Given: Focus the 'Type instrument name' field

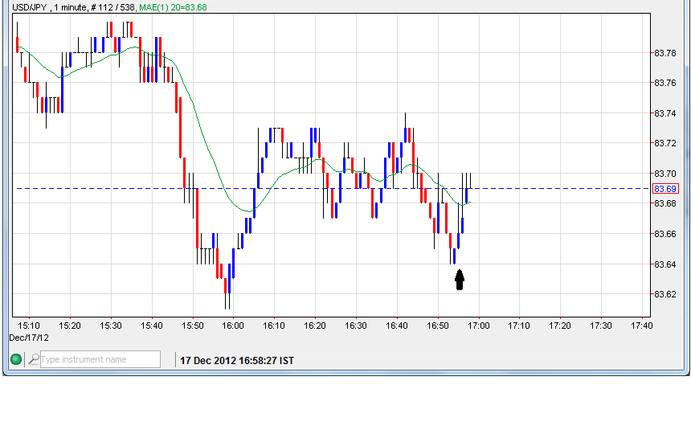Looking at the screenshot, I should [x=100, y=359].
